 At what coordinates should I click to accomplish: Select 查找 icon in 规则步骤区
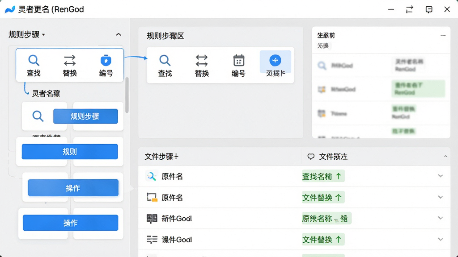tap(165, 60)
